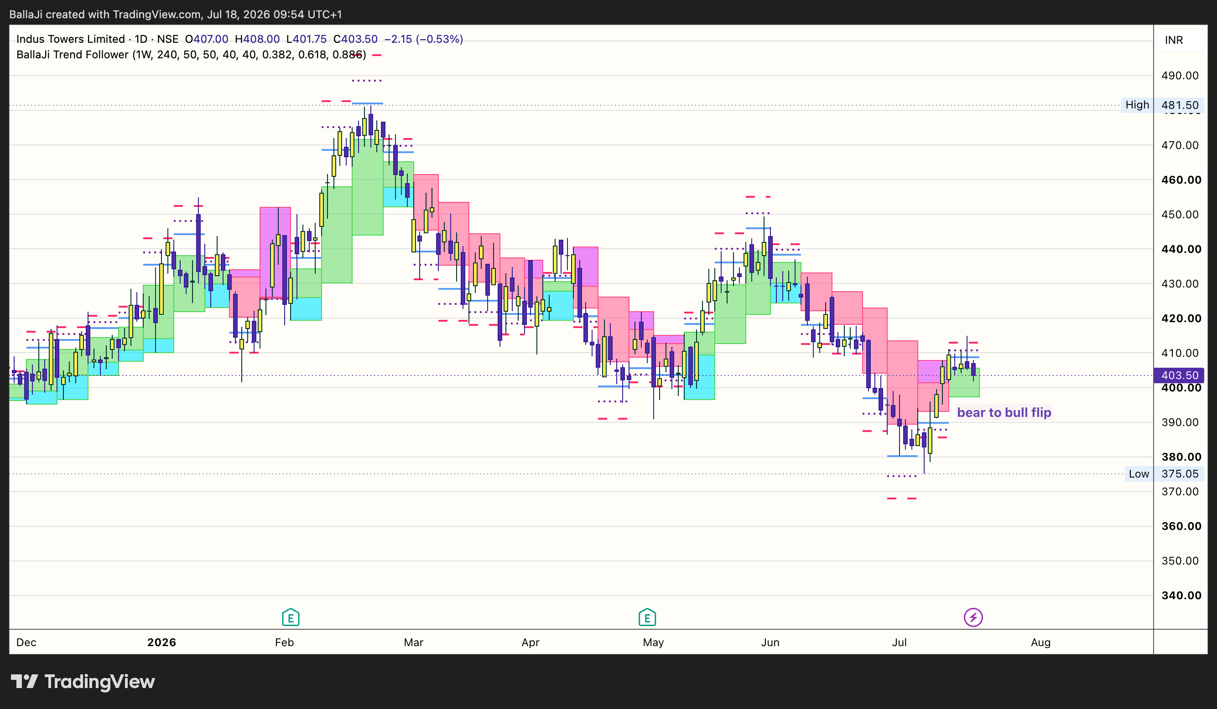Screen dimensions: 1217x709
Task: Click the February earnings marker icon
Action: 290,617
